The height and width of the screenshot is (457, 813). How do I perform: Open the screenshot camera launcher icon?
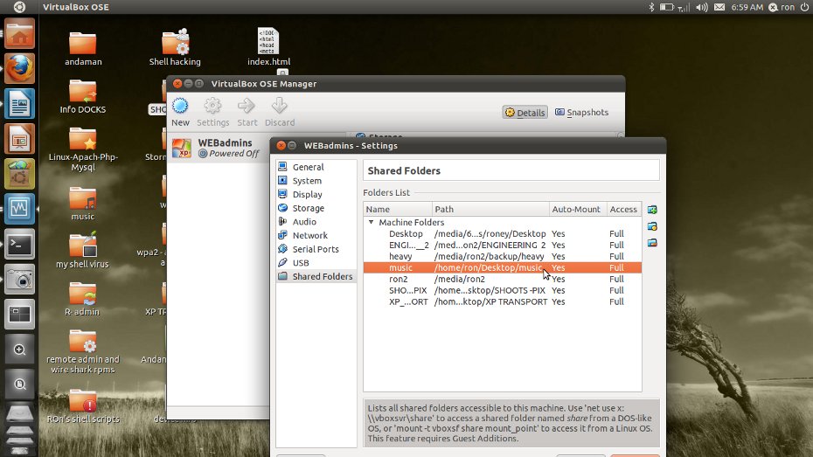tap(20, 280)
